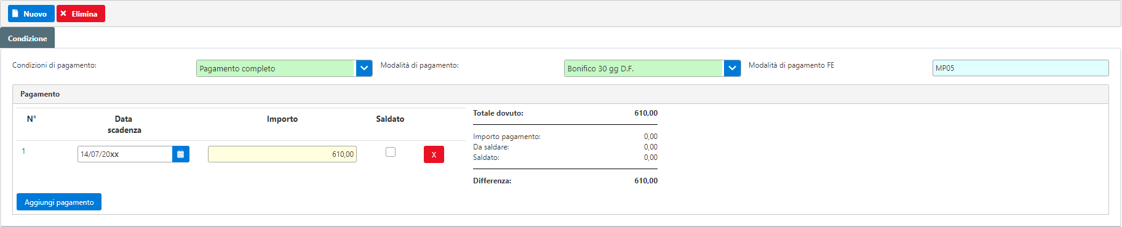Viewport: 1122px width, 227px height.
Task: Open the calendar date picker icon
Action: click(x=181, y=154)
